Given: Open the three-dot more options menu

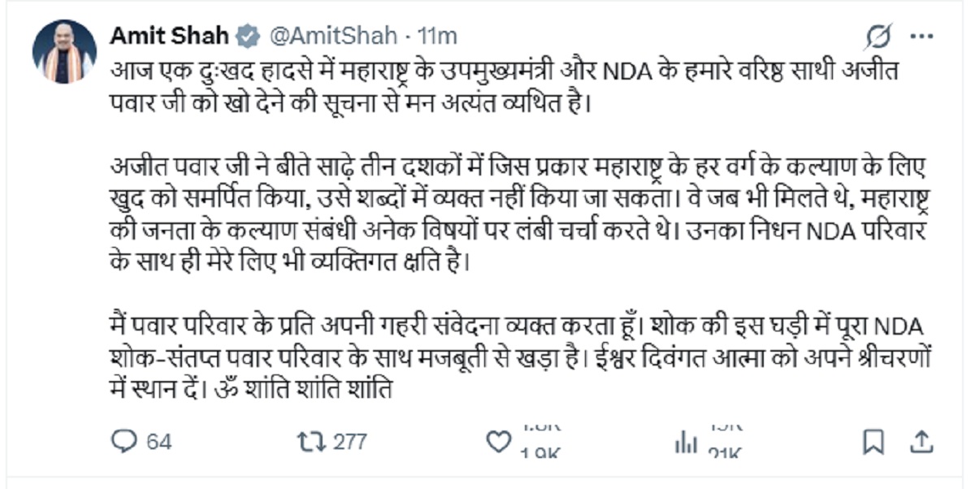Looking at the screenshot, I should pyautogui.click(x=922, y=37).
